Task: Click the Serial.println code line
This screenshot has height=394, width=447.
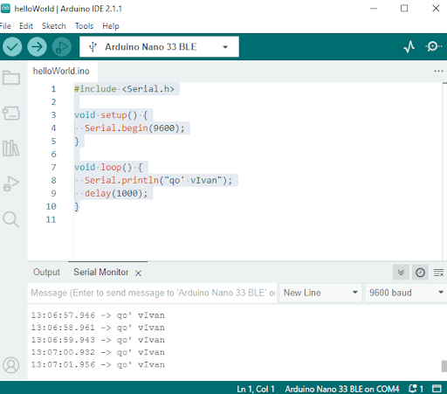Action: (x=158, y=180)
